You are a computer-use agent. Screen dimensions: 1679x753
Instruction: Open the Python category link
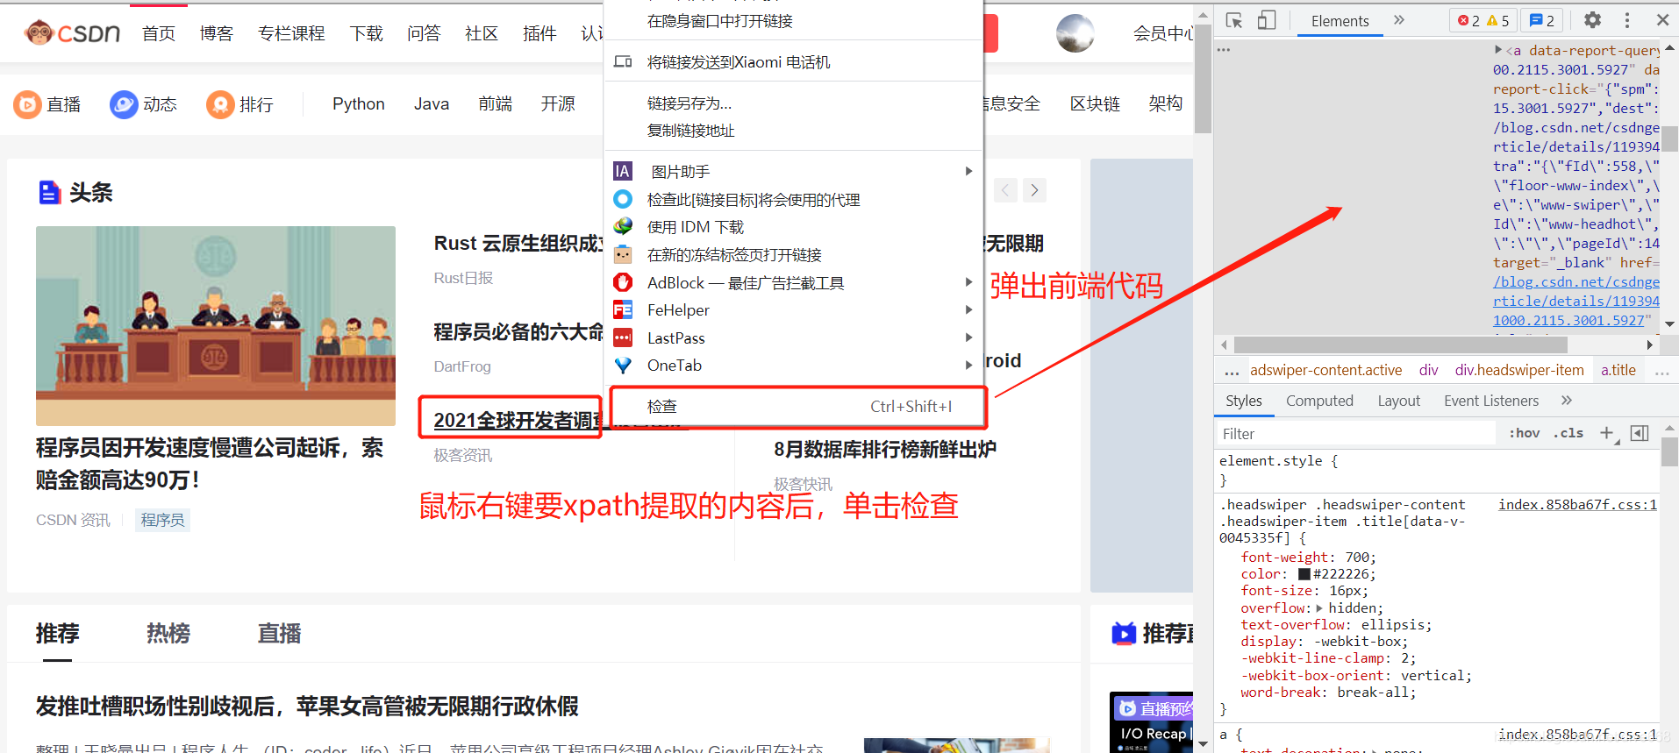358,103
